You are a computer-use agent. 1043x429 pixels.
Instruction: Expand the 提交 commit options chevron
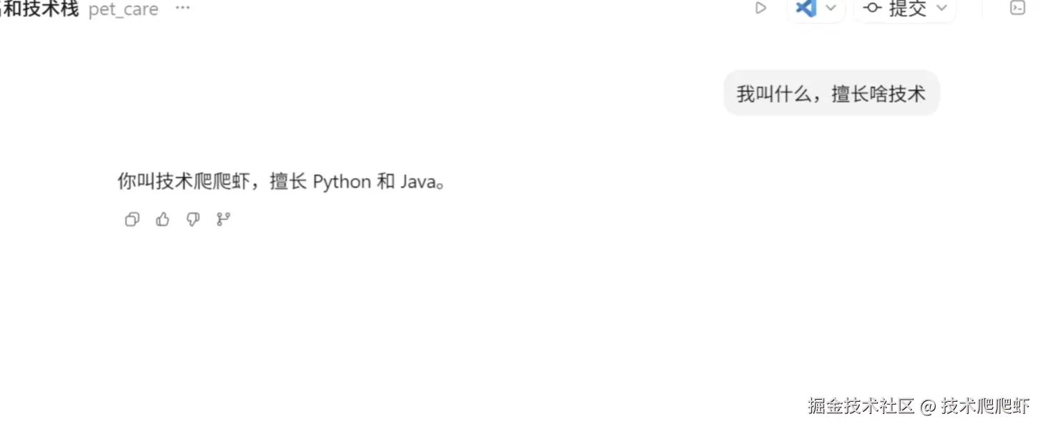[941, 9]
